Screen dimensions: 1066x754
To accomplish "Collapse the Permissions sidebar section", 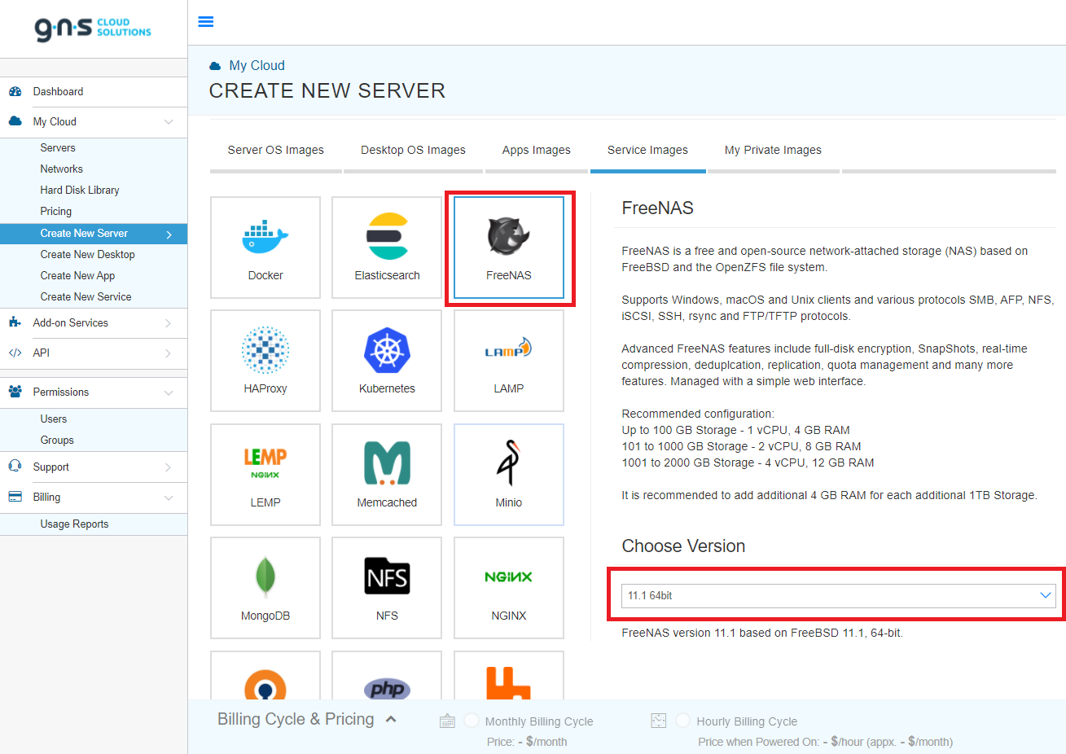I will click(x=169, y=392).
